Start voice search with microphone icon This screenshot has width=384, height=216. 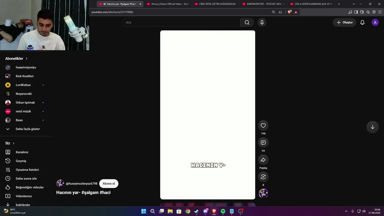(x=262, y=22)
